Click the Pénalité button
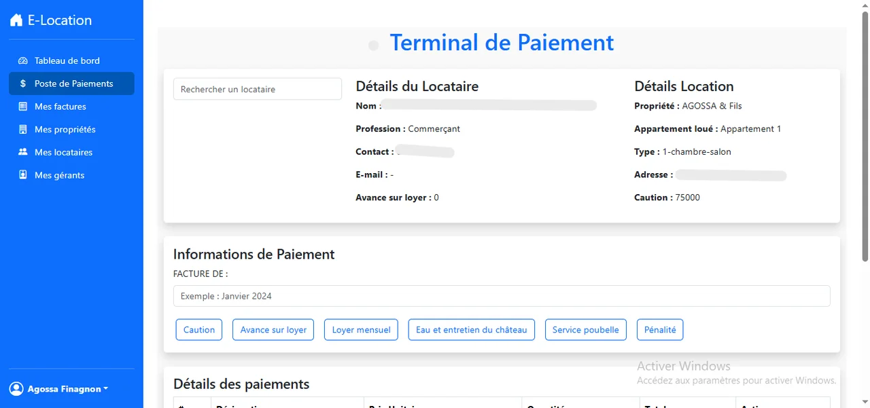The height and width of the screenshot is (408, 870). [x=660, y=330]
